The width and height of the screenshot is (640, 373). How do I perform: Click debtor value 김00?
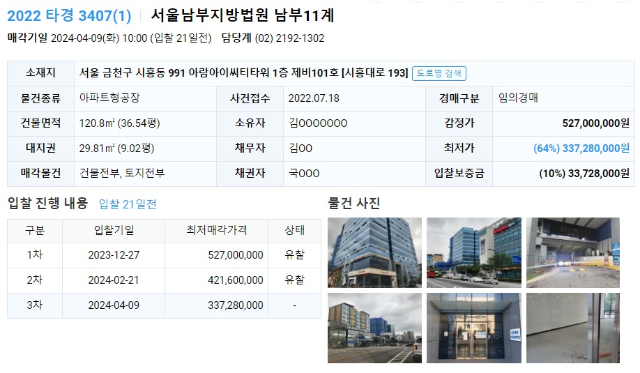[300, 148]
